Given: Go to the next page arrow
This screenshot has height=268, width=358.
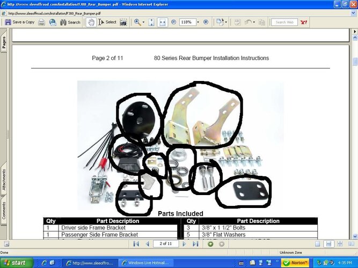Looking at the screenshot, I should (x=185, y=244).
